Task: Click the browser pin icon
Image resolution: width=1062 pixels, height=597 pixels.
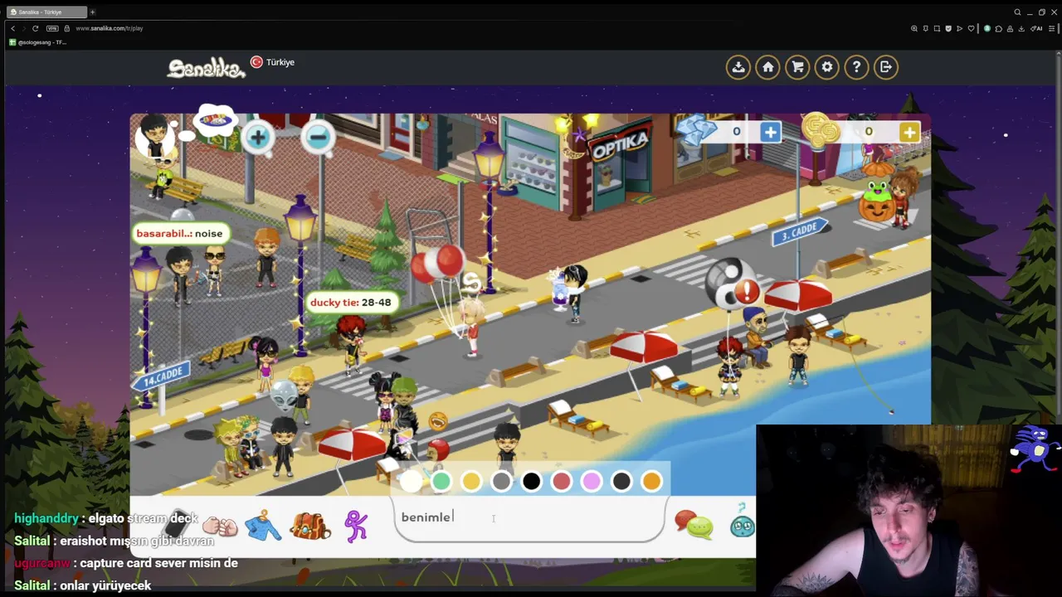Action: 925,28
